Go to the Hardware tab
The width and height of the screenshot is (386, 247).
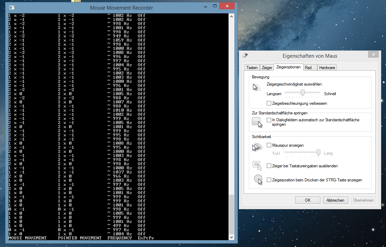327,68
